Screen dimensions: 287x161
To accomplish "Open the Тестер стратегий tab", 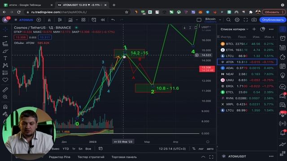I will coord(91,157).
